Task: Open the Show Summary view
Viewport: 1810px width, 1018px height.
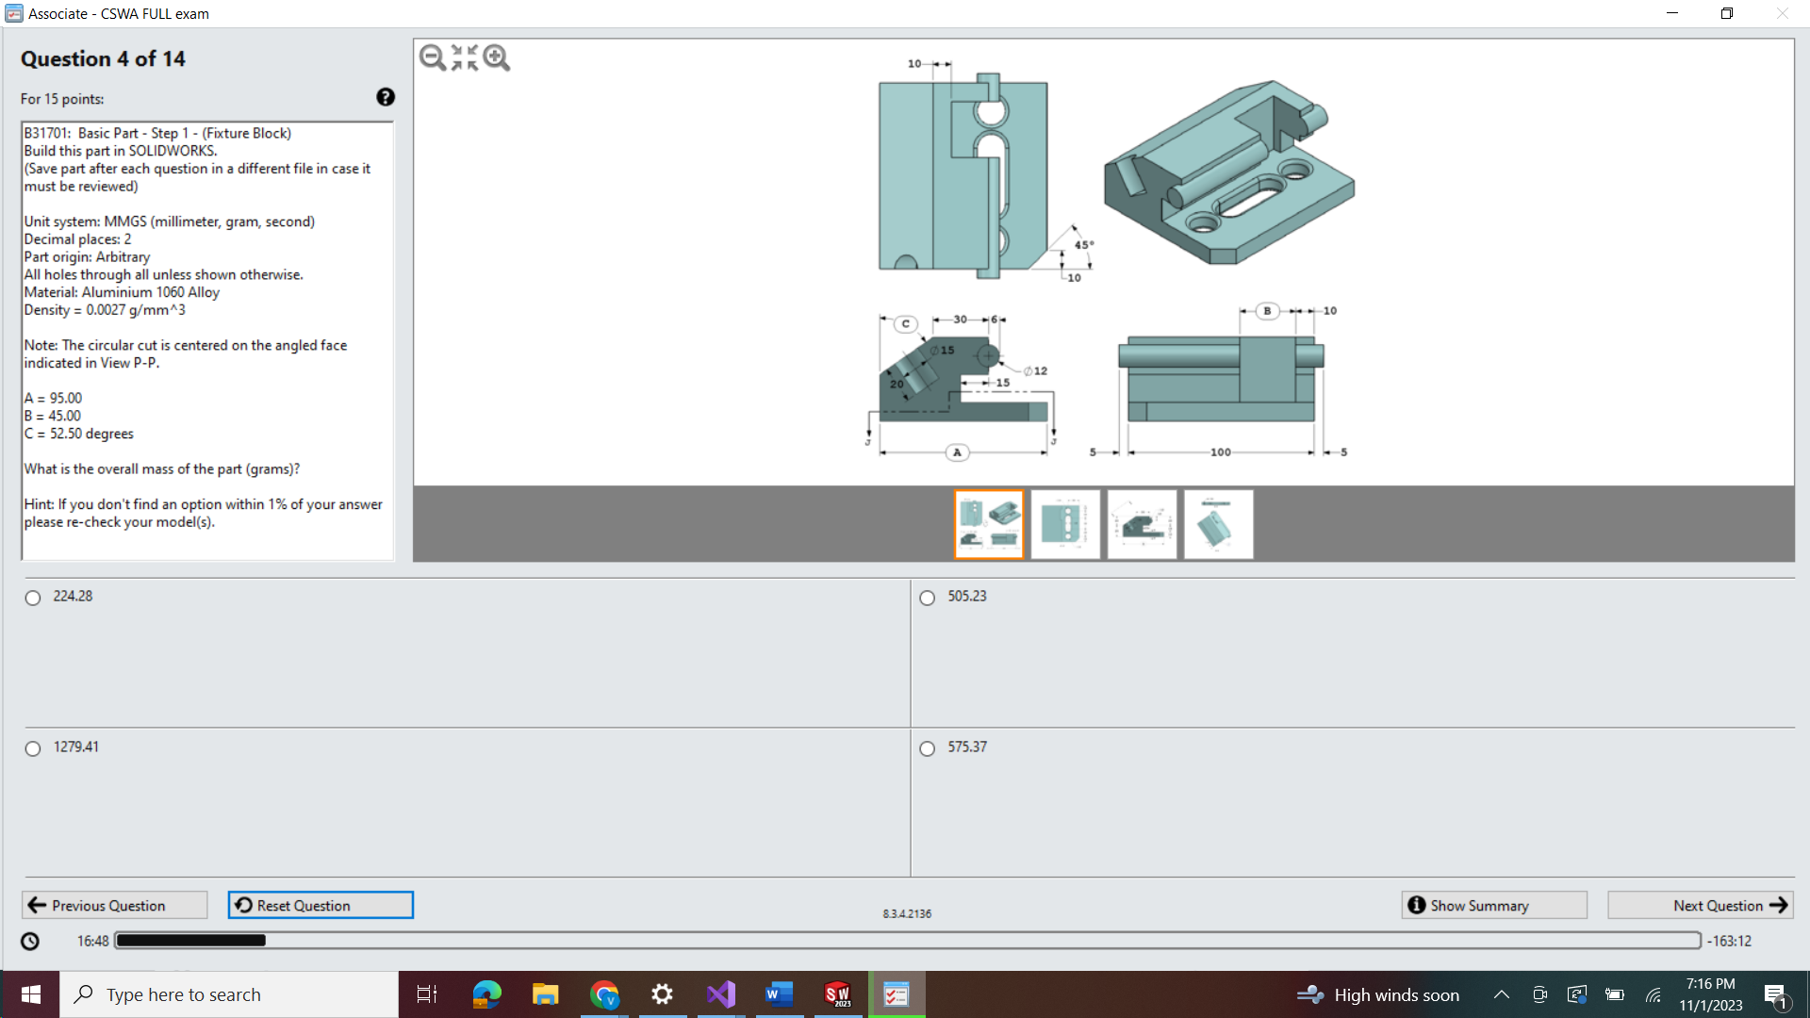Action: coord(1494,905)
